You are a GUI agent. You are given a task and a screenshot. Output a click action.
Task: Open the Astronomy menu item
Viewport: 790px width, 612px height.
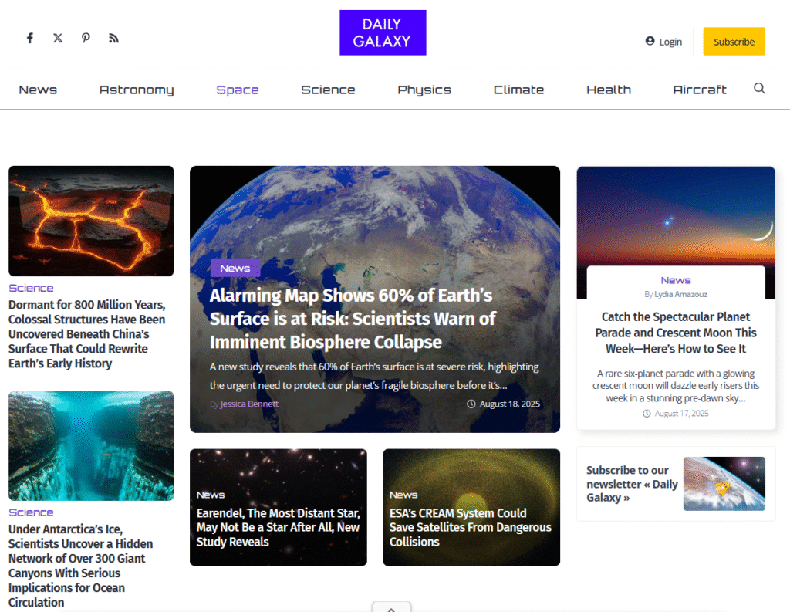click(137, 90)
